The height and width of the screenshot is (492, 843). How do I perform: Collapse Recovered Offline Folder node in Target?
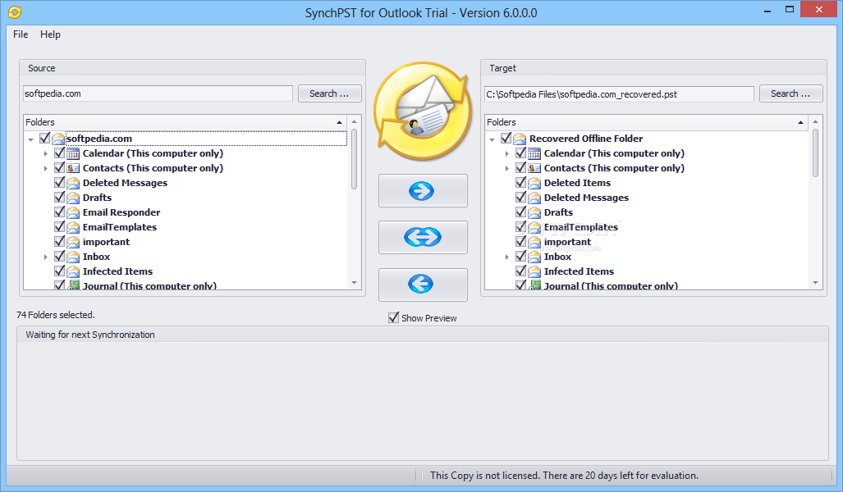click(492, 139)
